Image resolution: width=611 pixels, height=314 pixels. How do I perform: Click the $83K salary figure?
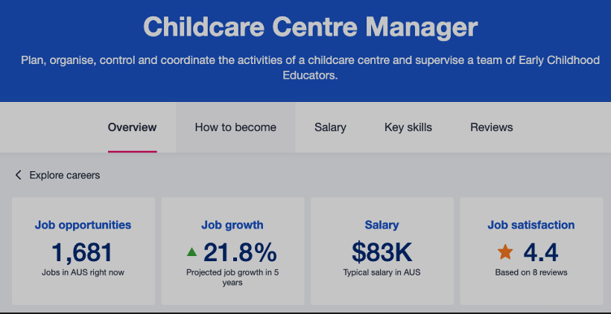(x=382, y=253)
